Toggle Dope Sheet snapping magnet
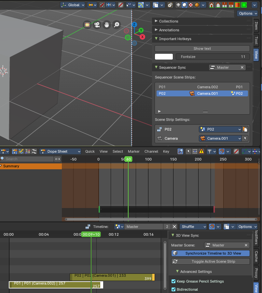The height and width of the screenshot is (293, 262). coord(221,151)
